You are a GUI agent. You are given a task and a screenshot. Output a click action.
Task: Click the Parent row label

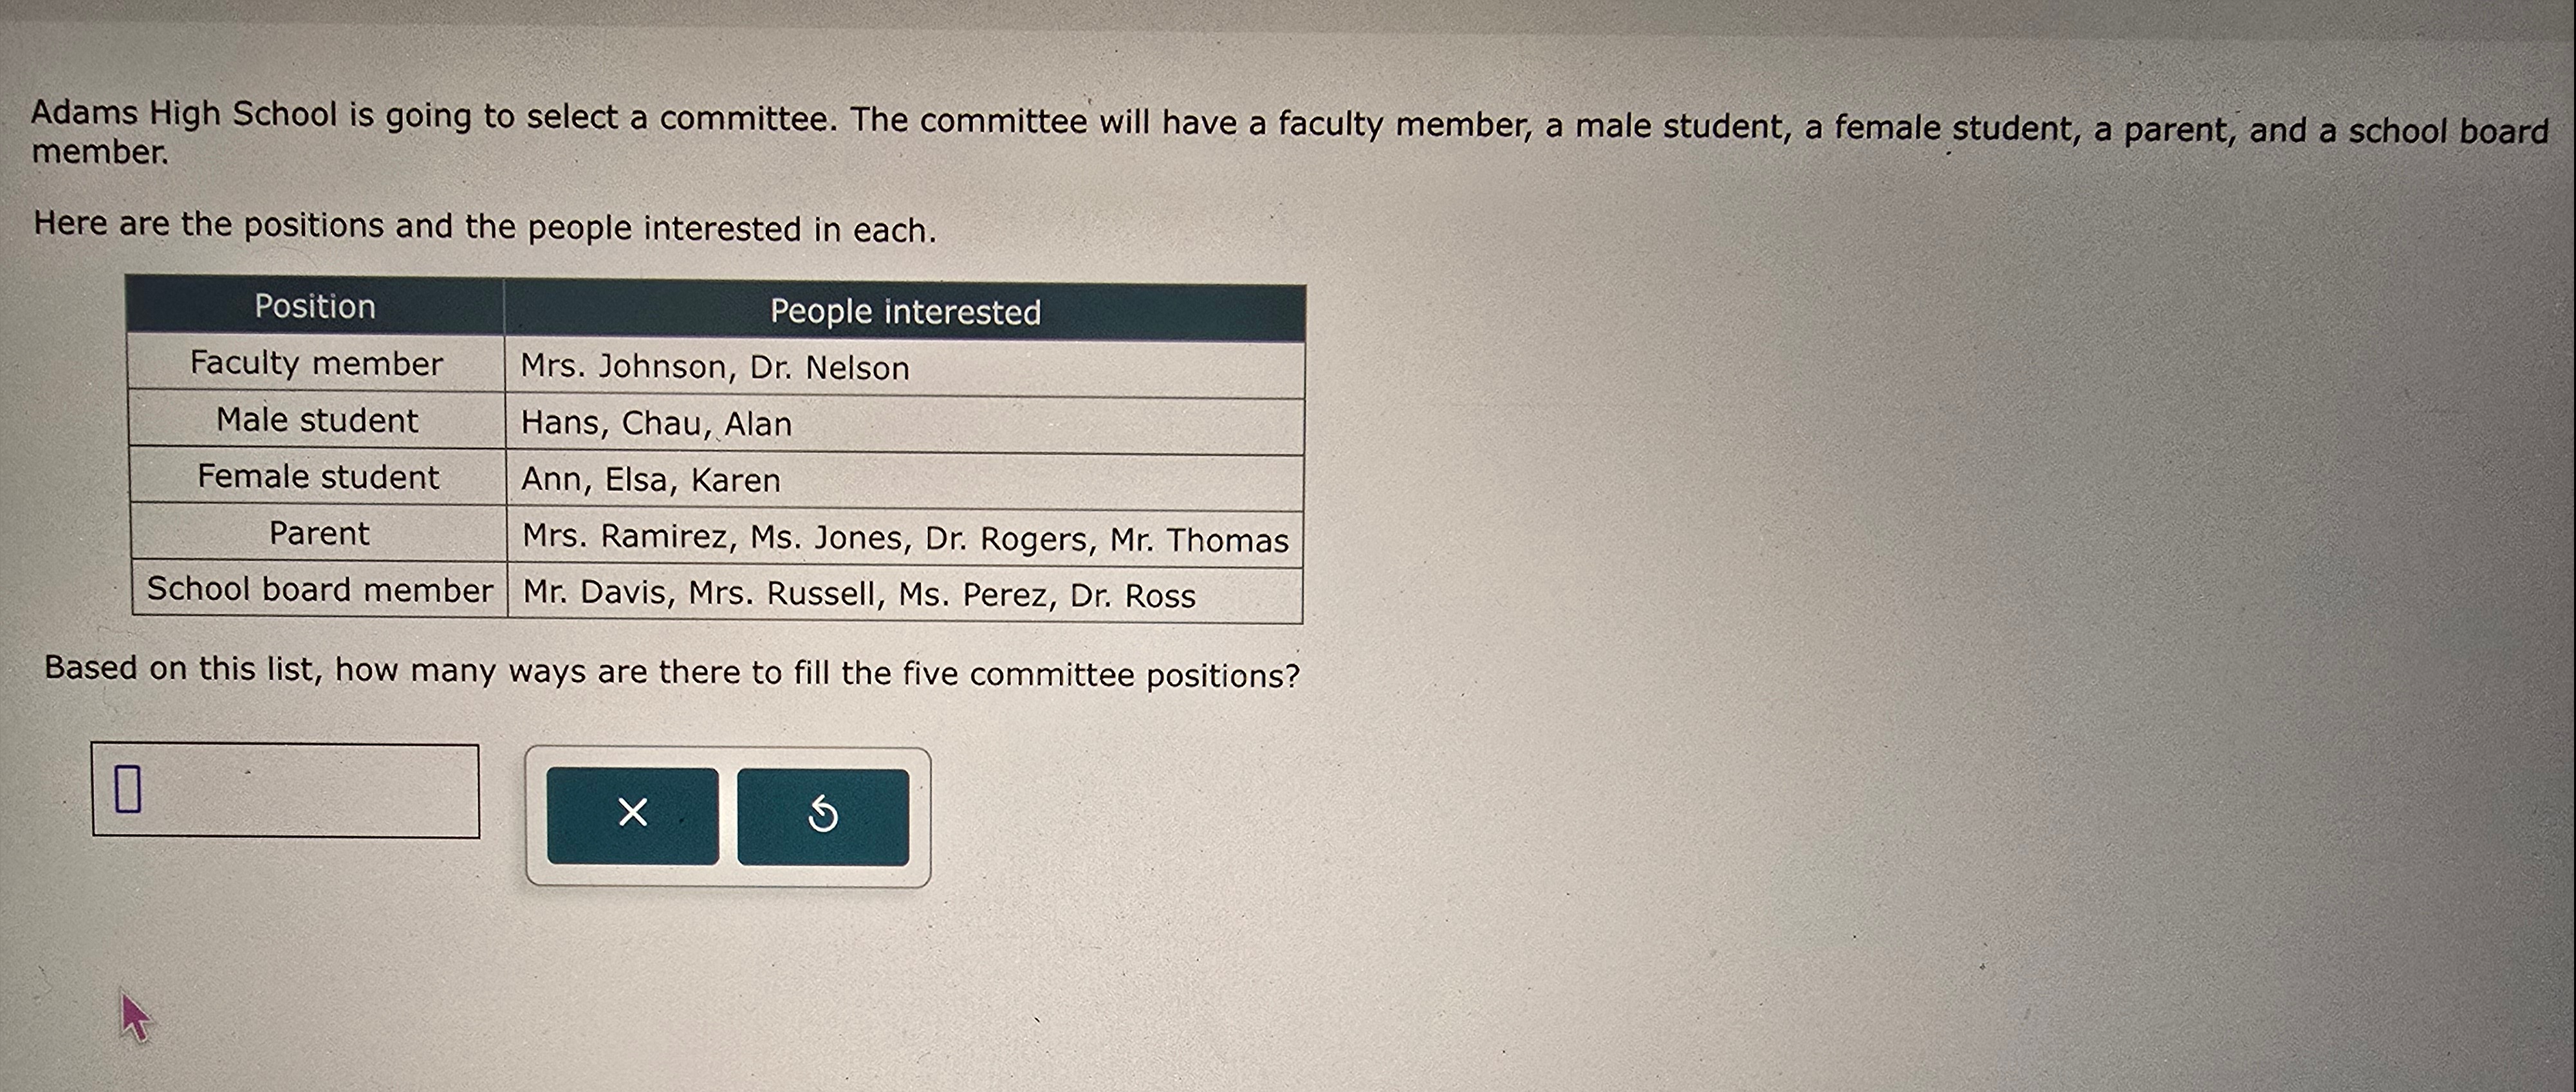[319, 533]
